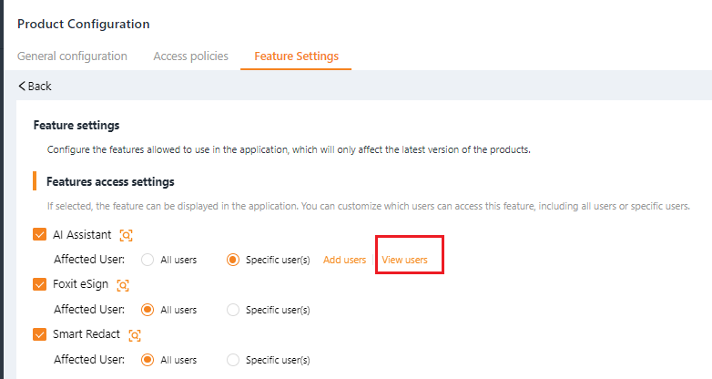Disable the Smart Redact checkbox
The width and height of the screenshot is (712, 379).
click(39, 335)
